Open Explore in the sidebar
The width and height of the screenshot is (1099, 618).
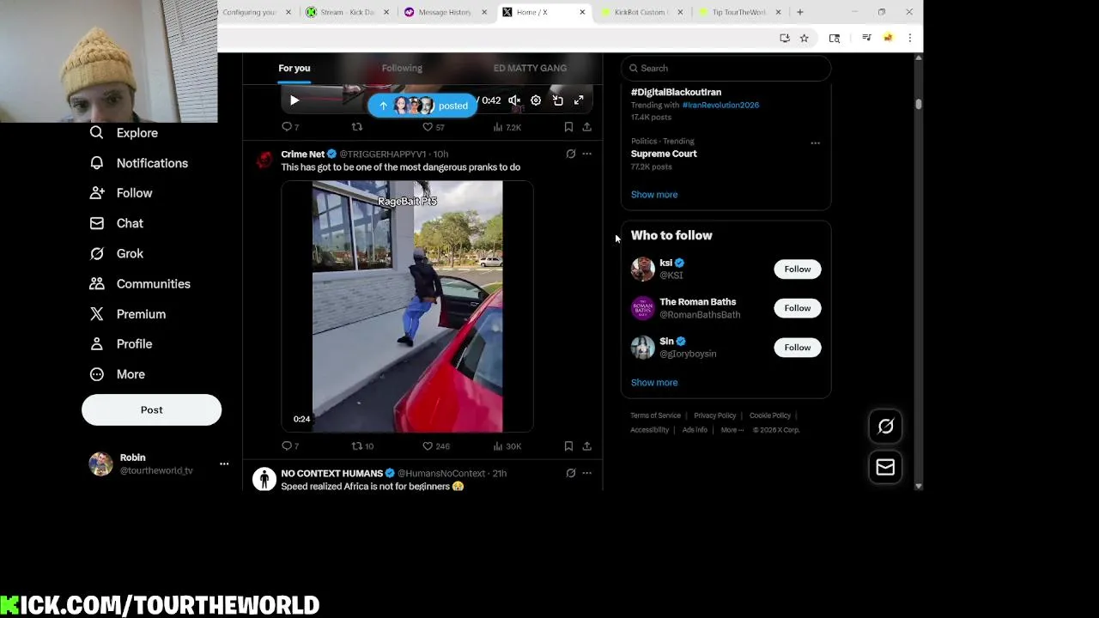(x=124, y=133)
